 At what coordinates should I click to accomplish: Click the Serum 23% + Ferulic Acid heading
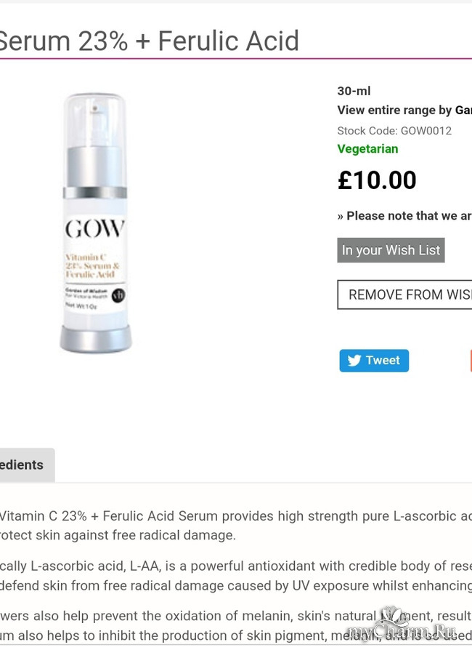[x=149, y=41]
